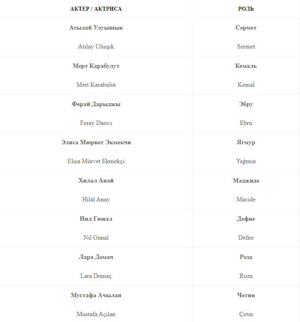300x322 pixels.
Task: Click the РОЛЬ column header
Action: 246,9
